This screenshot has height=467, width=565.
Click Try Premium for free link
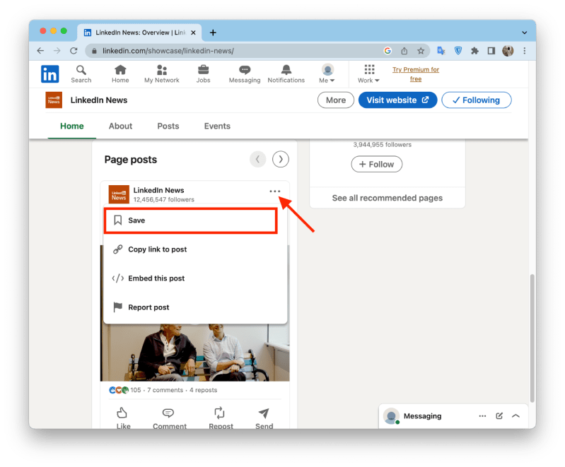click(416, 74)
